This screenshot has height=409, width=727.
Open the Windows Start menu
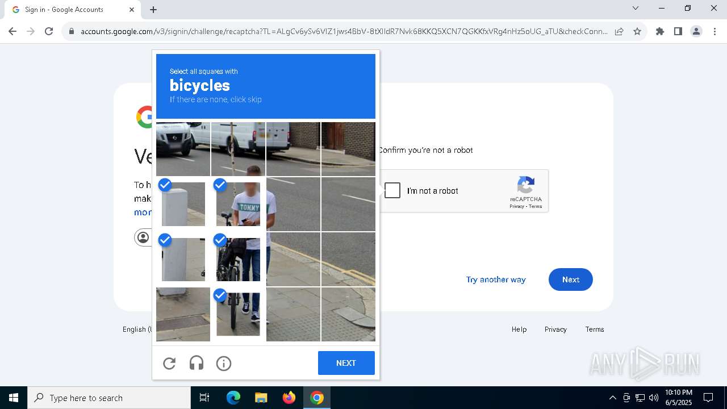pyautogui.click(x=14, y=398)
